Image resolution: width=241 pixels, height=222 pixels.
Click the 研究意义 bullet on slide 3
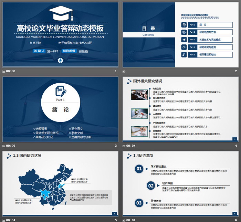pyautogui.click(x=76, y=129)
